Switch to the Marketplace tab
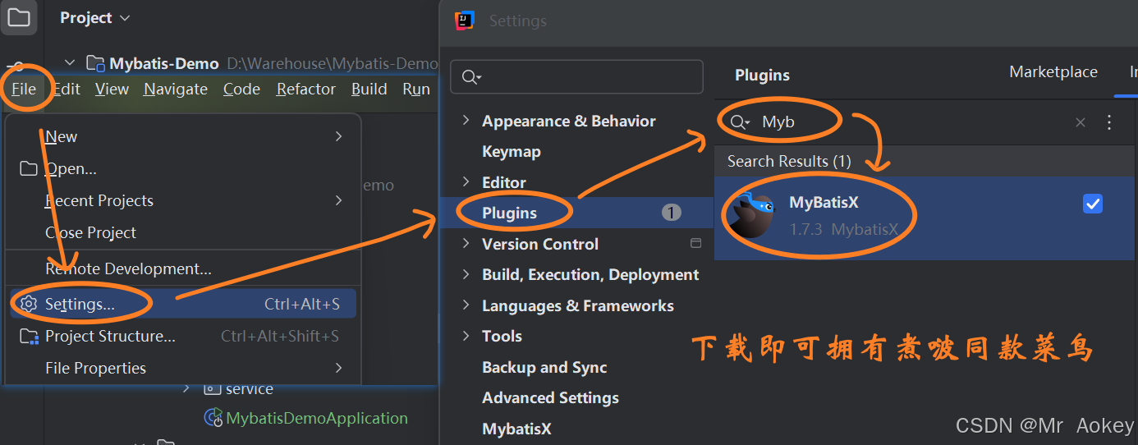1138x445 pixels. pyautogui.click(x=1053, y=72)
